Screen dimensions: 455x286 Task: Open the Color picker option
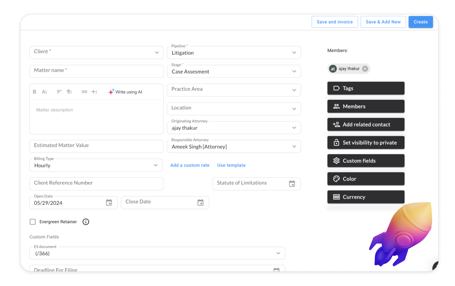(x=366, y=179)
